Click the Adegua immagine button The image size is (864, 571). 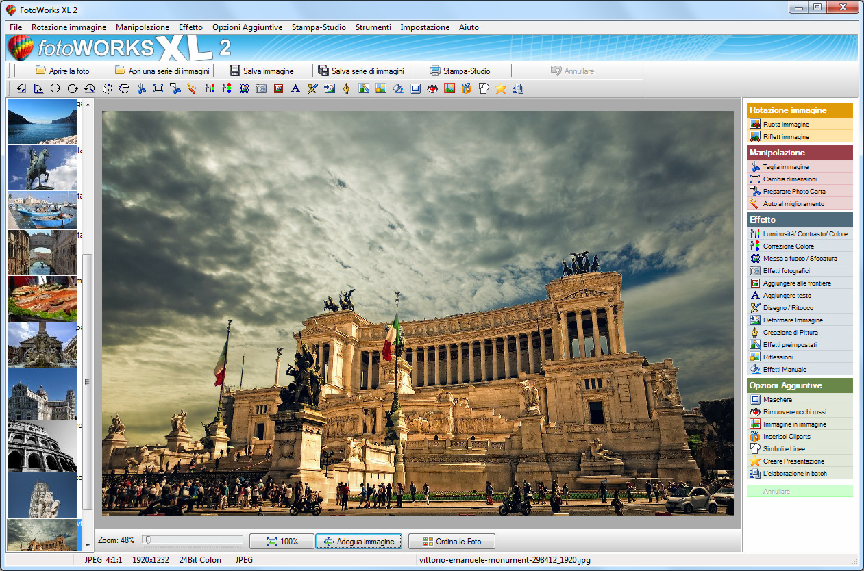(359, 542)
